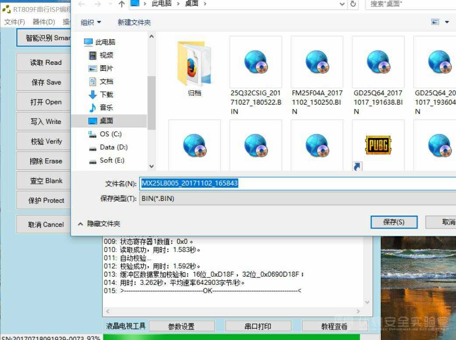Click the 教程查看 button
This screenshot has width=456, height=340.
pyautogui.click(x=334, y=326)
